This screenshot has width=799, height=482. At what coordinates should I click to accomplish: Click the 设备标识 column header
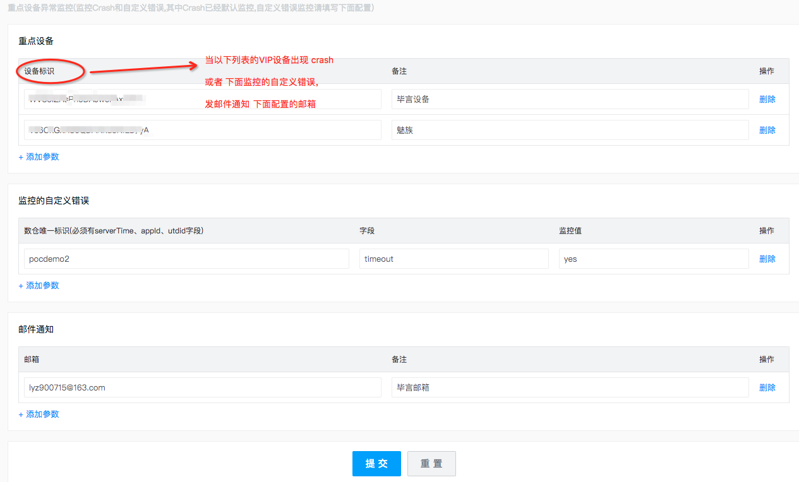[x=39, y=71]
